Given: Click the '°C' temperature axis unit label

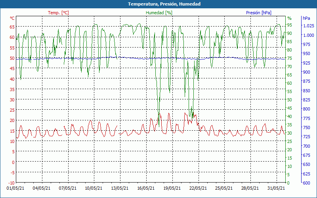Looking at the screenshot, I should point(12,18).
